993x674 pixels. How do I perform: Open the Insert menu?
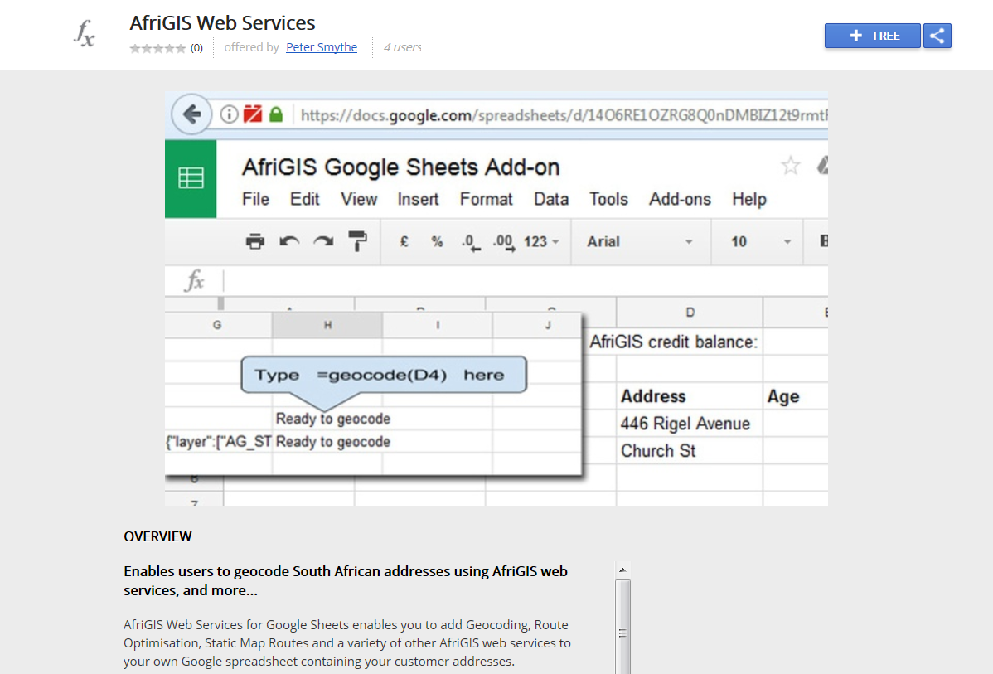(x=418, y=199)
